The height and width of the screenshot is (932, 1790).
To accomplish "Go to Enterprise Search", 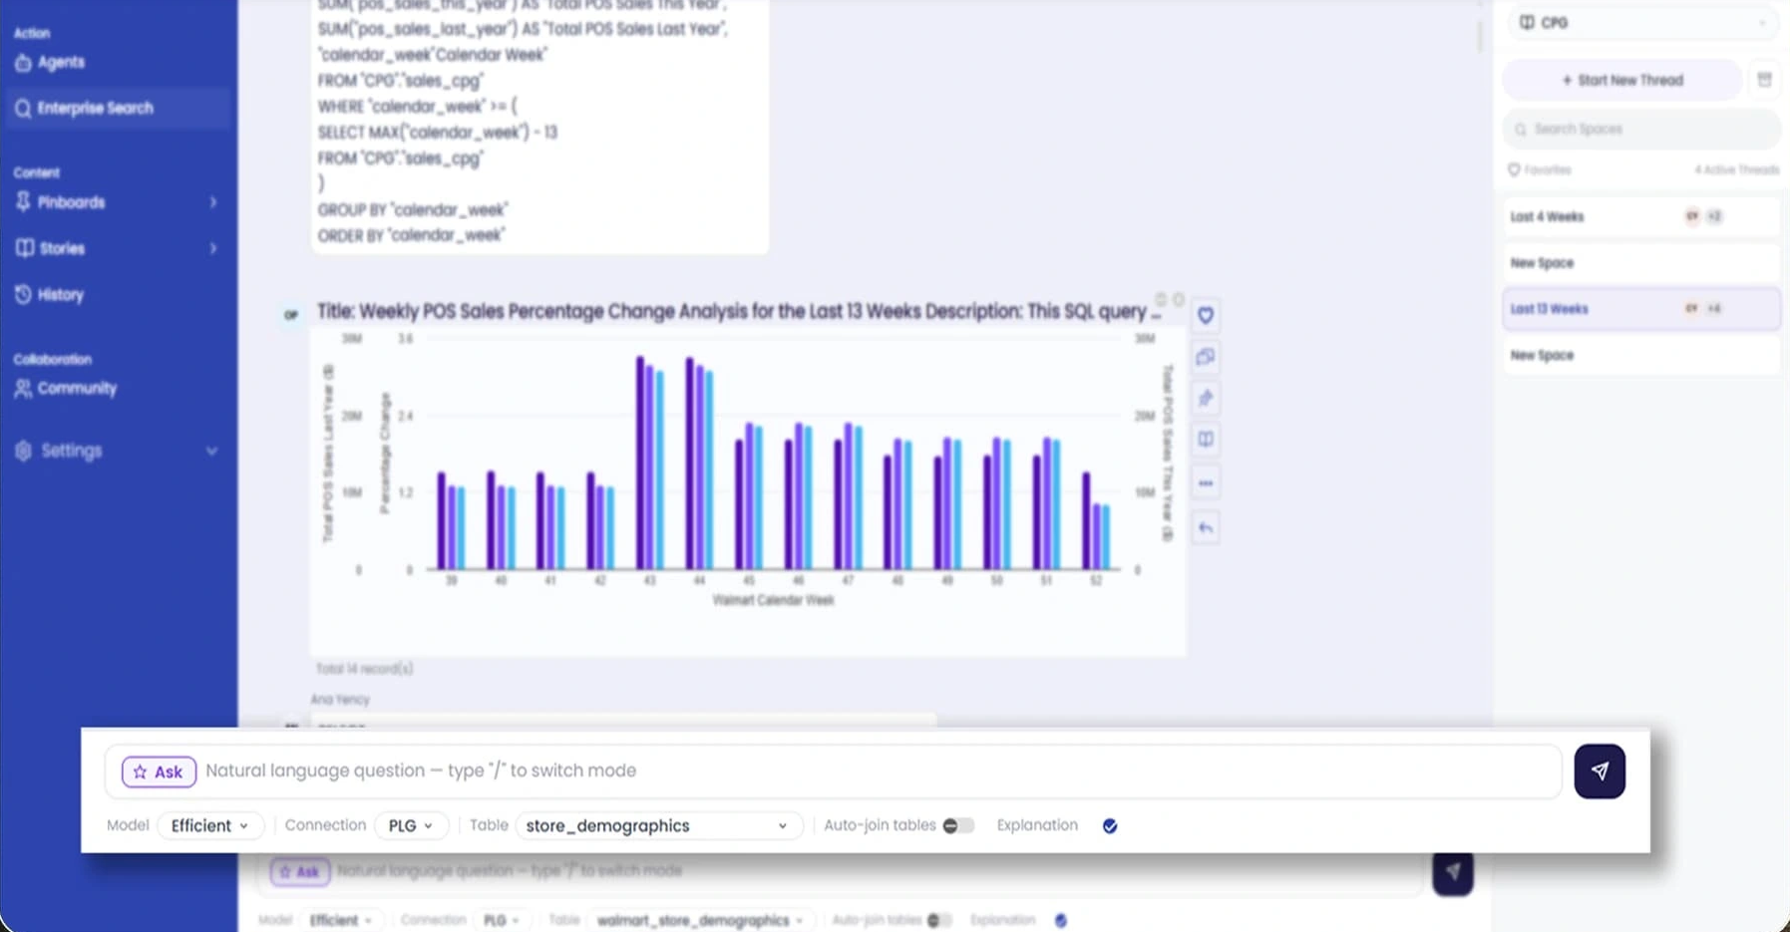I will click(117, 108).
